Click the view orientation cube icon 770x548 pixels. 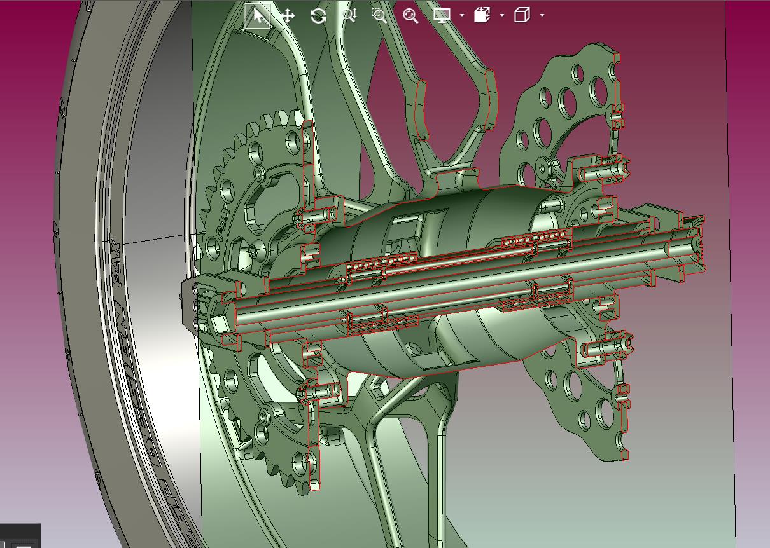click(x=522, y=15)
